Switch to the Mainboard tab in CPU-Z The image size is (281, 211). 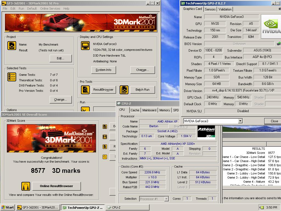tap(149, 110)
